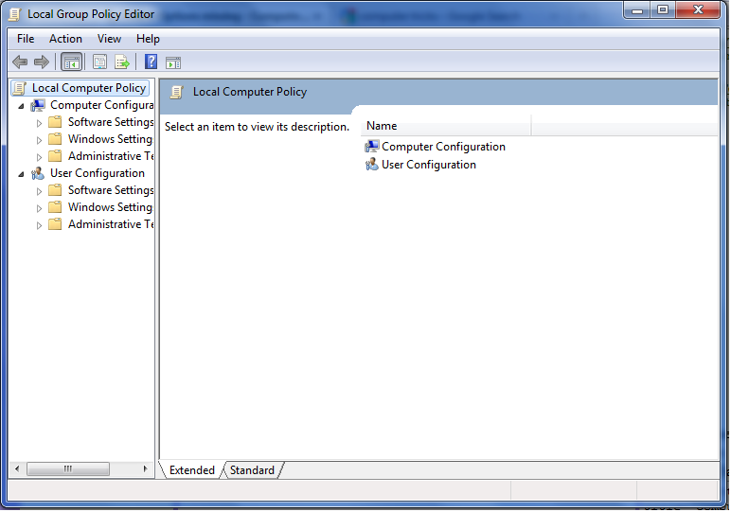The height and width of the screenshot is (512, 731).
Task: Select Computer Configuration text in right pane list
Action: pos(443,147)
